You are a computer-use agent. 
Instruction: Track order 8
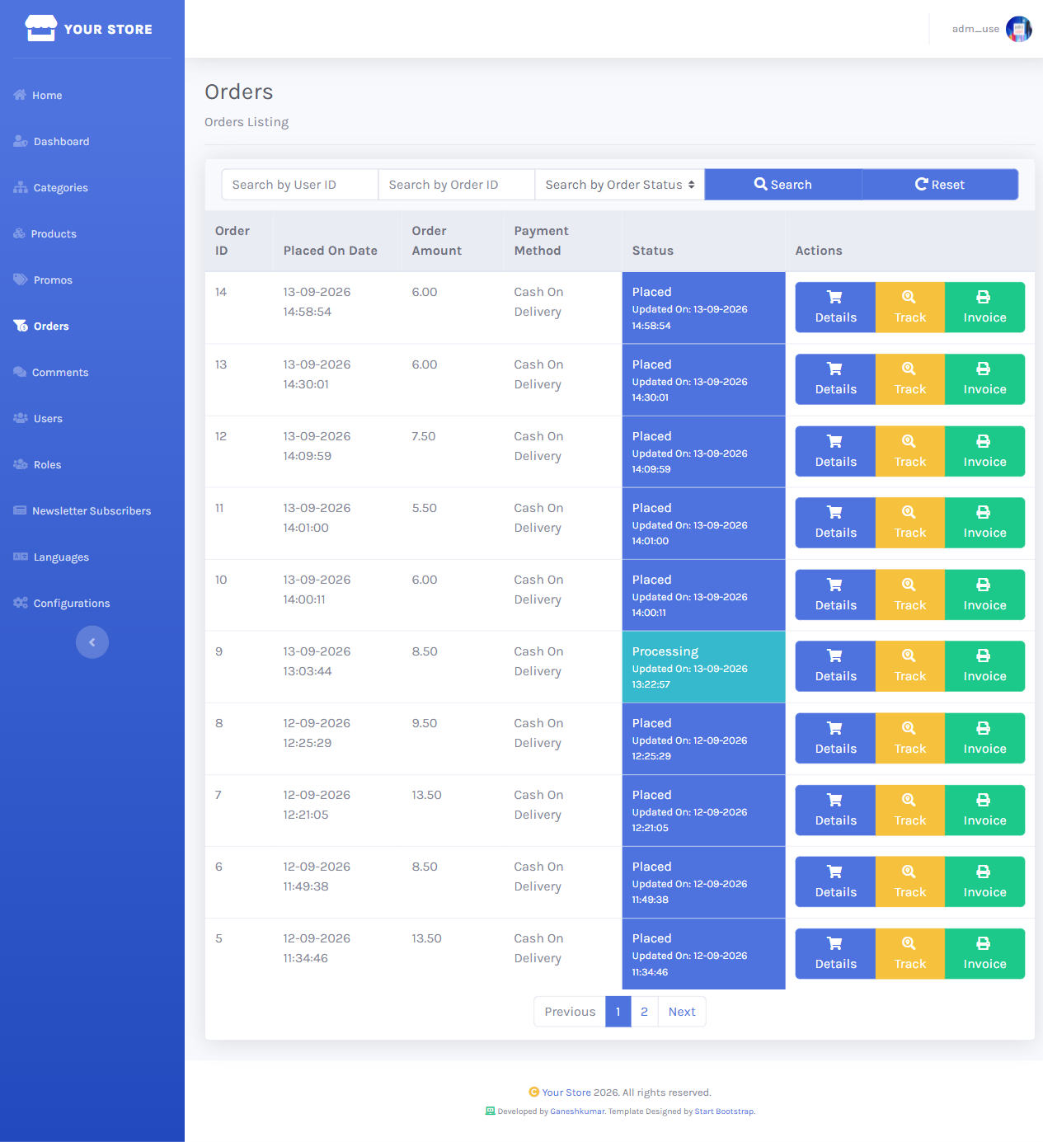click(x=910, y=738)
